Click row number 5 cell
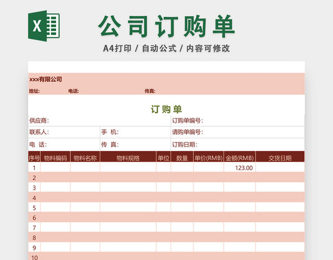Viewport: 333px width, 260px height. tap(34, 208)
